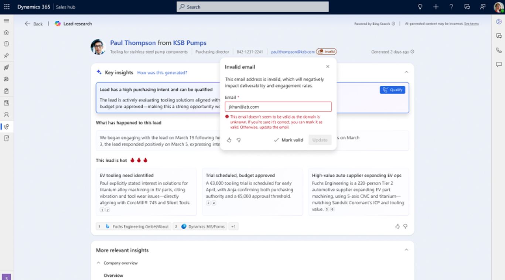Close the Invalid email dialog
This screenshot has height=280, width=505.
pyautogui.click(x=328, y=66)
